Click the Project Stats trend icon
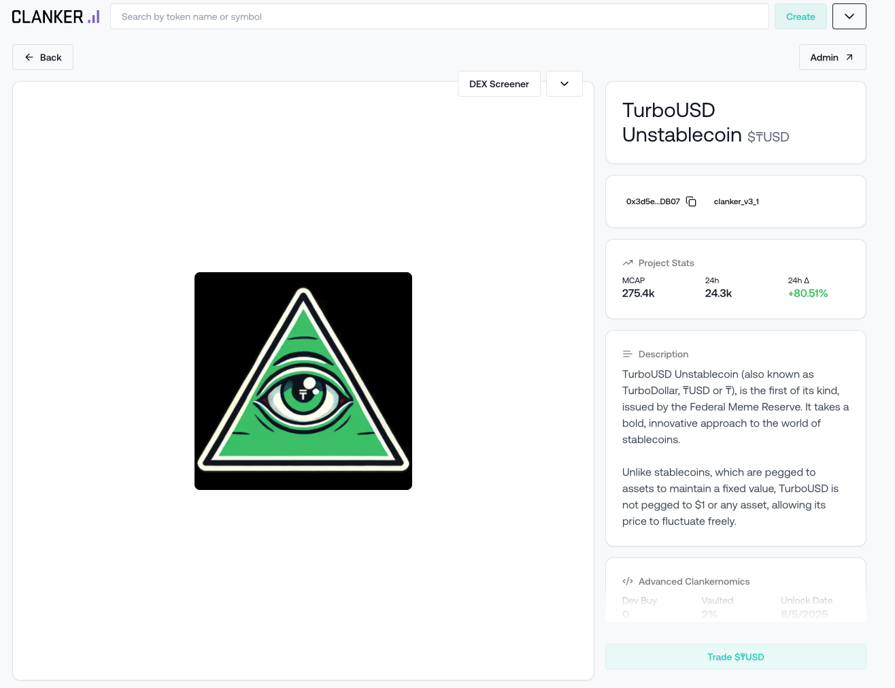This screenshot has width=895, height=688. click(628, 263)
